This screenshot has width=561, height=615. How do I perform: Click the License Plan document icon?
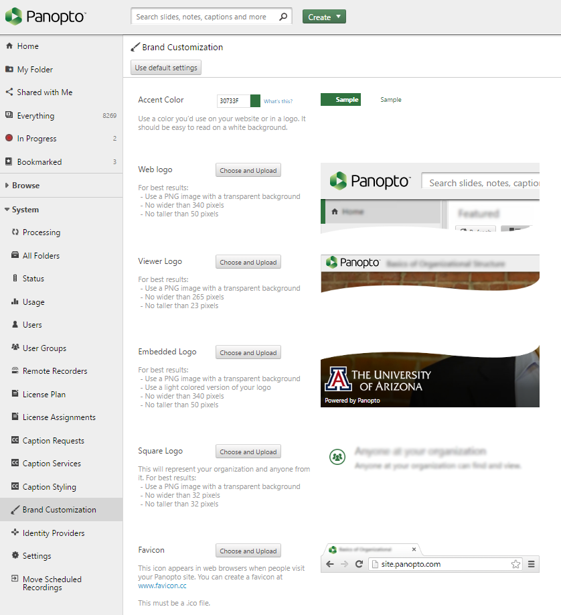pos(15,394)
